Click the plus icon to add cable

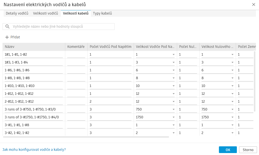click(7, 37)
